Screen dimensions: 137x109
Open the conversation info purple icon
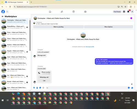pos(131,18)
